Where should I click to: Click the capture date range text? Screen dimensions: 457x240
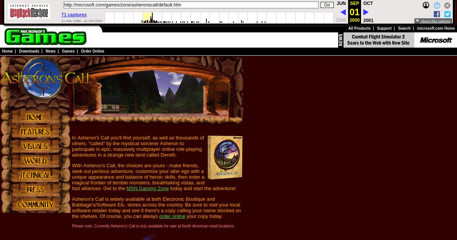click(x=82, y=21)
